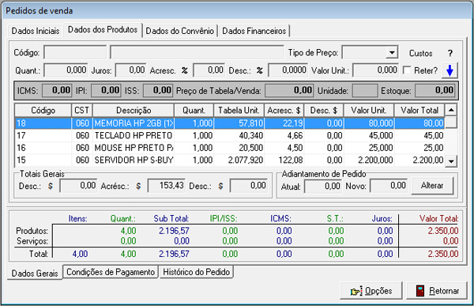Click the Produtos Sub Total 2.196,57

[x=174, y=231]
